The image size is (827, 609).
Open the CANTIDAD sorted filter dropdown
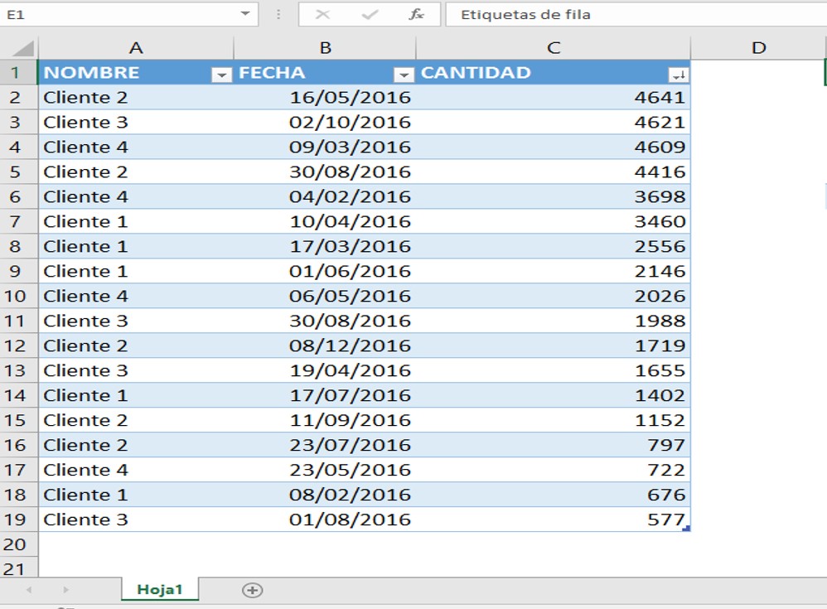678,75
